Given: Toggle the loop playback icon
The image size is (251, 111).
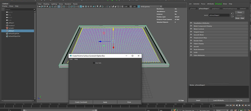Looking at the screenshot, I should [x=232, y=110].
